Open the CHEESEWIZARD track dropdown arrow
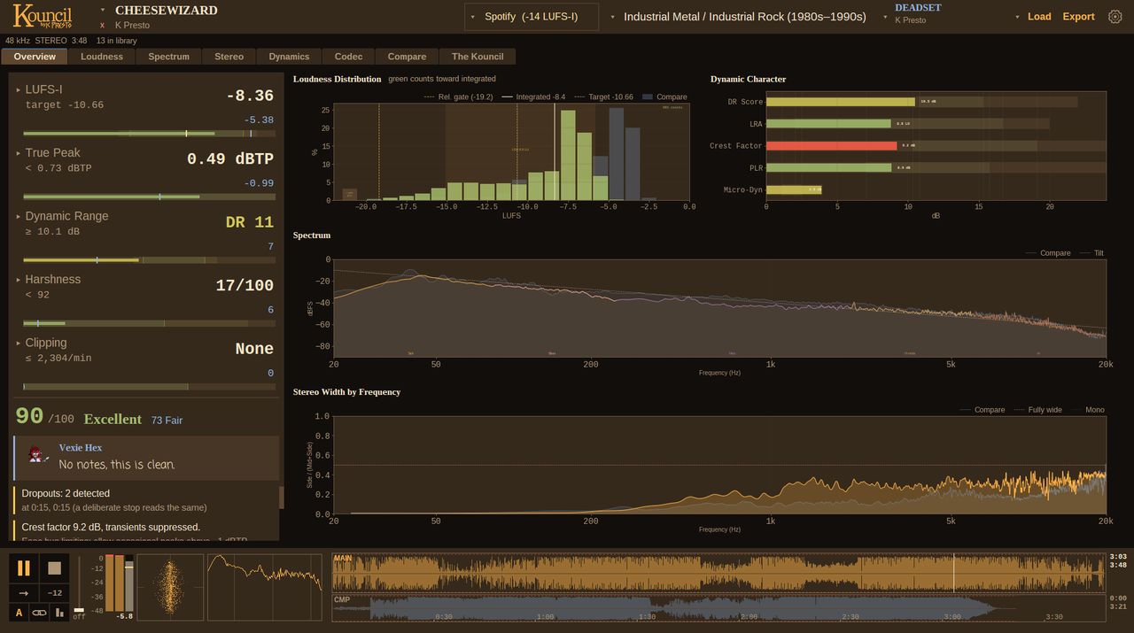The image size is (1134, 633). click(x=103, y=11)
